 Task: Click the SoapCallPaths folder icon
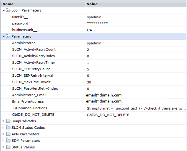pyautogui.click(x=8, y=121)
